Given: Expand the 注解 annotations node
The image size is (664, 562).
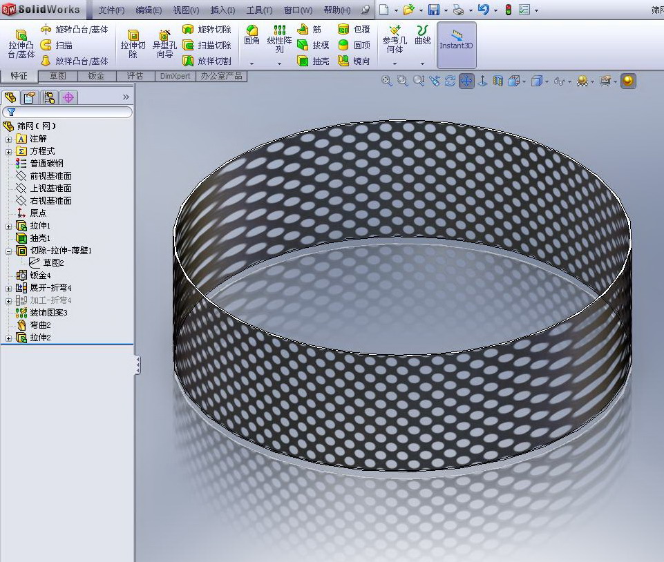Looking at the screenshot, I should pos(8,139).
